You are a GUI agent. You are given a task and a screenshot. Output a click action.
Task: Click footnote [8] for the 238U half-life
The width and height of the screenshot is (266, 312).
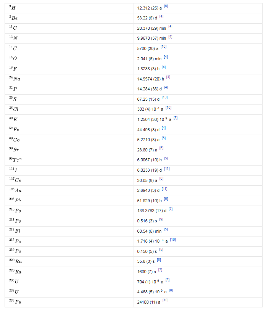(x=171, y=290)
